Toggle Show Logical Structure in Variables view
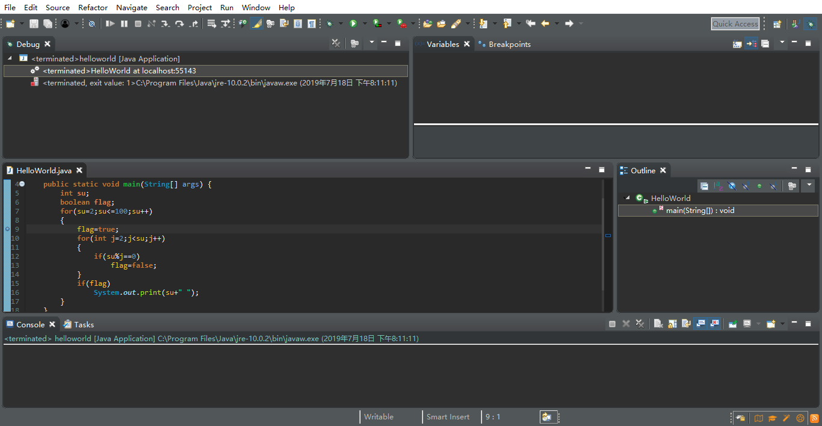 click(x=750, y=43)
